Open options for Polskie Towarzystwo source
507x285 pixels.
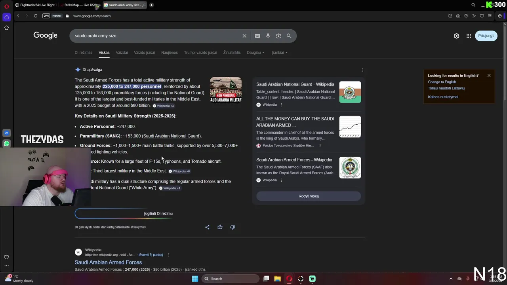click(320, 146)
